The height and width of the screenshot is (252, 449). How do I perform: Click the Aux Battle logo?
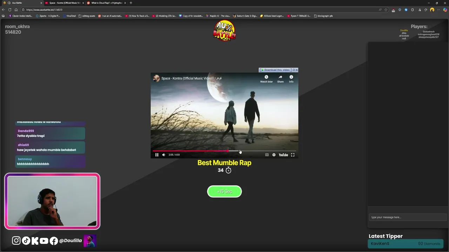coord(224,31)
